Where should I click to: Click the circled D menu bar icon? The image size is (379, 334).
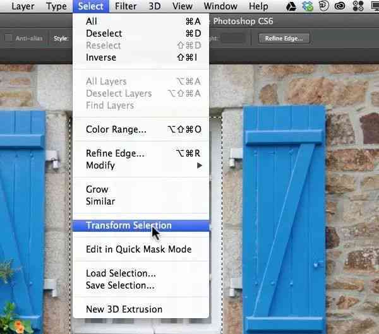pos(324,6)
